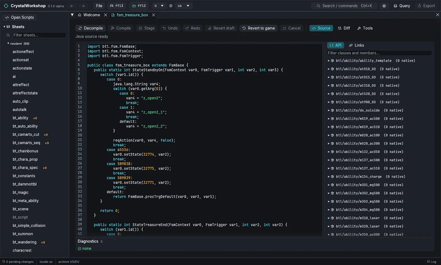Open the Diff view
The image size is (441, 265).
[344, 28]
